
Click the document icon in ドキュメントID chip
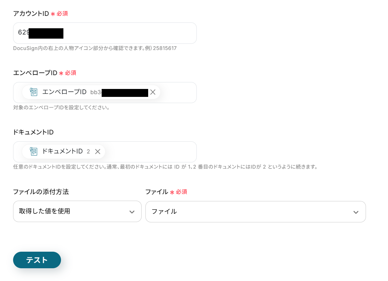[x=33, y=151]
